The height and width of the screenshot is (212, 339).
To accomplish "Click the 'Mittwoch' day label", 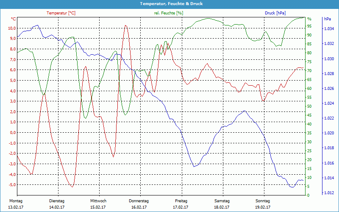I will 98,201.
